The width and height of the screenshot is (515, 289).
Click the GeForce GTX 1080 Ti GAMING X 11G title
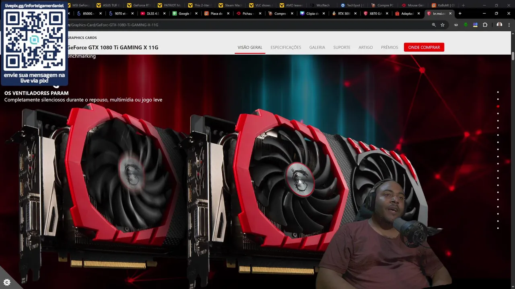pyautogui.click(x=113, y=47)
